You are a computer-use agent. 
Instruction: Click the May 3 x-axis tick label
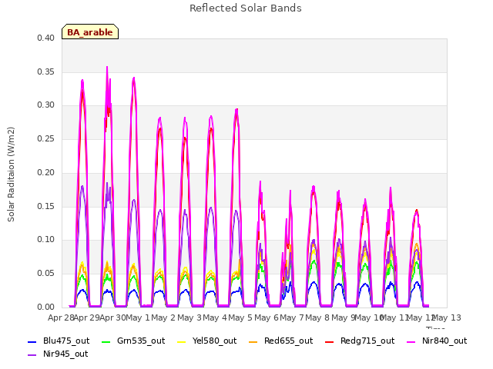coord(189,317)
